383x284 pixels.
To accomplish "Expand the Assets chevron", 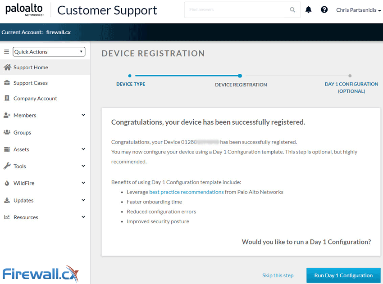I will pos(83,149).
